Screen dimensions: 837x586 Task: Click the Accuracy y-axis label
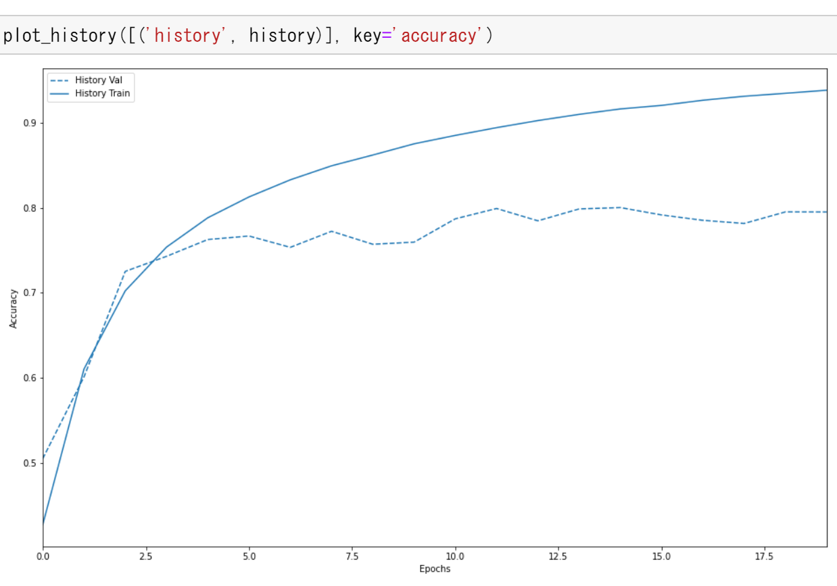[14, 309]
